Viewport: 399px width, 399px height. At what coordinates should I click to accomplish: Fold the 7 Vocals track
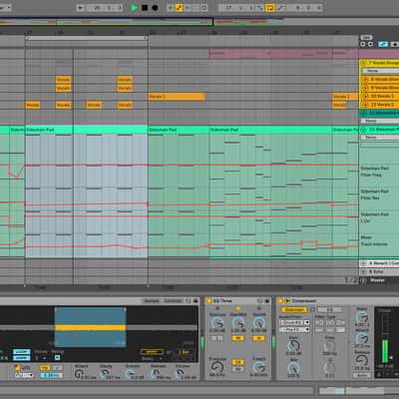[363, 63]
